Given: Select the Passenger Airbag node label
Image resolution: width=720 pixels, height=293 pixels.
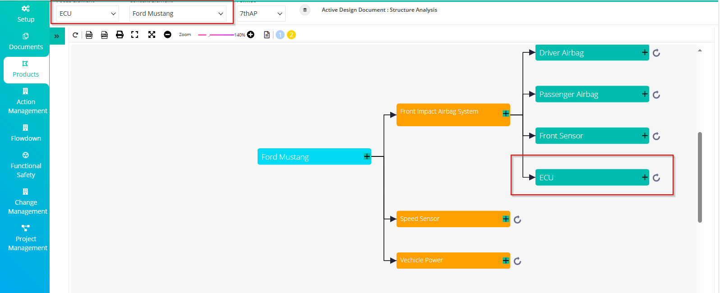Looking at the screenshot, I should coord(568,94).
